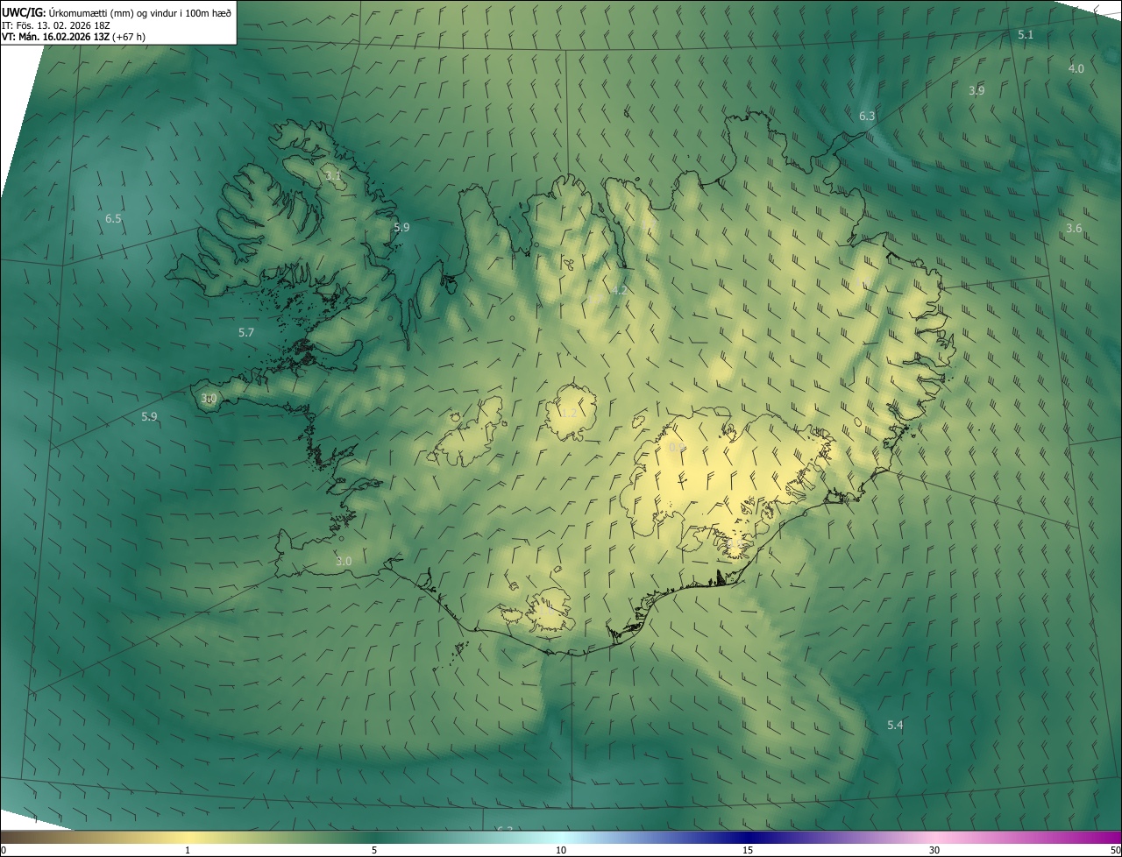Click the 10 tick label on colour scale

point(561,850)
